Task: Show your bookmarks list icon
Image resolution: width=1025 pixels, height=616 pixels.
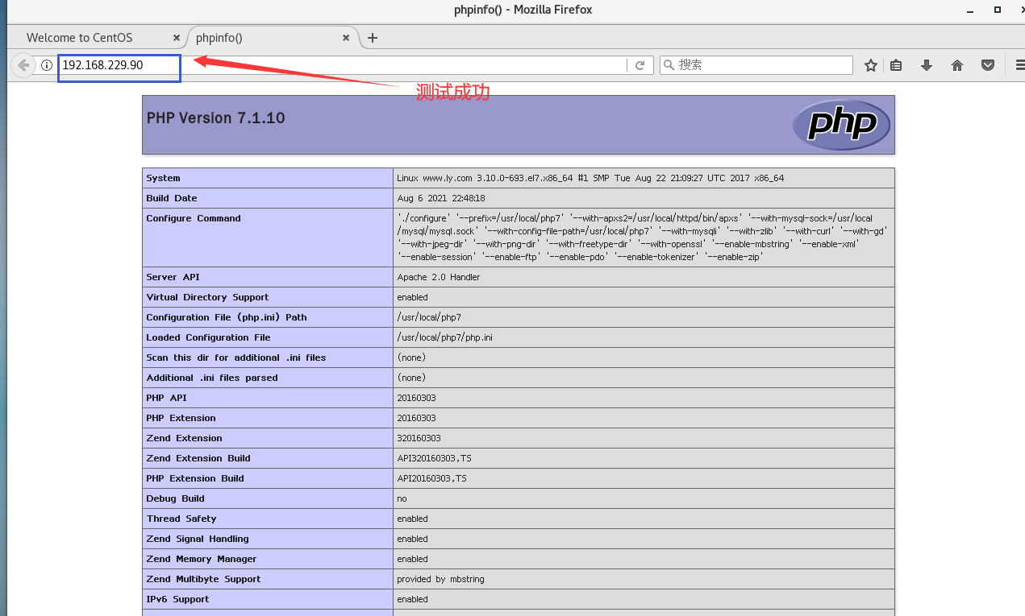Action: [x=896, y=65]
